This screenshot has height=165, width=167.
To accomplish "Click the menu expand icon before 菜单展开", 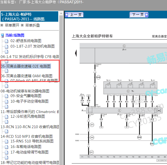I will pyautogui.click(x=2, y=25).
